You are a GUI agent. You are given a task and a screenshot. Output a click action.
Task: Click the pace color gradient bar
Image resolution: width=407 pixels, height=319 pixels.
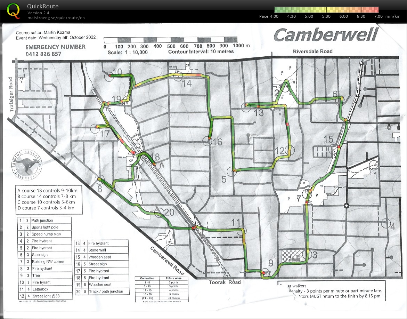[x=326, y=10]
